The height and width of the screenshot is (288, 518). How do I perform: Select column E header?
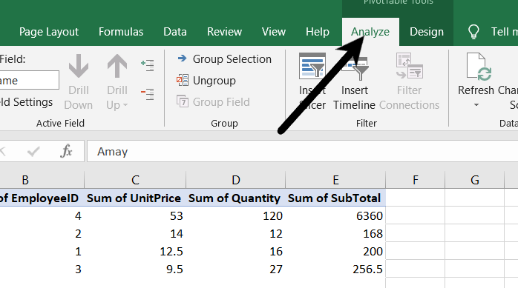335,180
